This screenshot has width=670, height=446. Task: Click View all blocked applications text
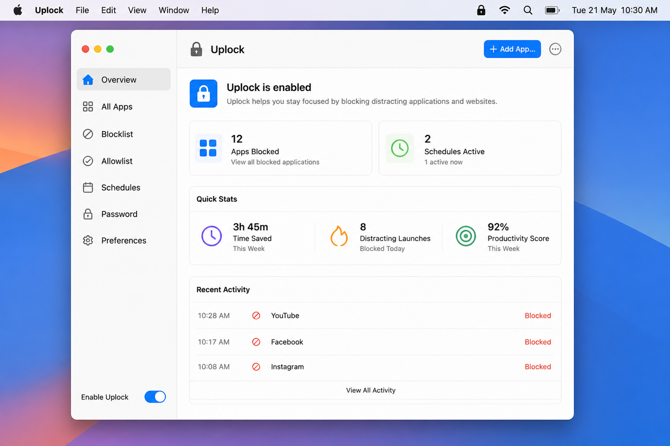(x=275, y=162)
